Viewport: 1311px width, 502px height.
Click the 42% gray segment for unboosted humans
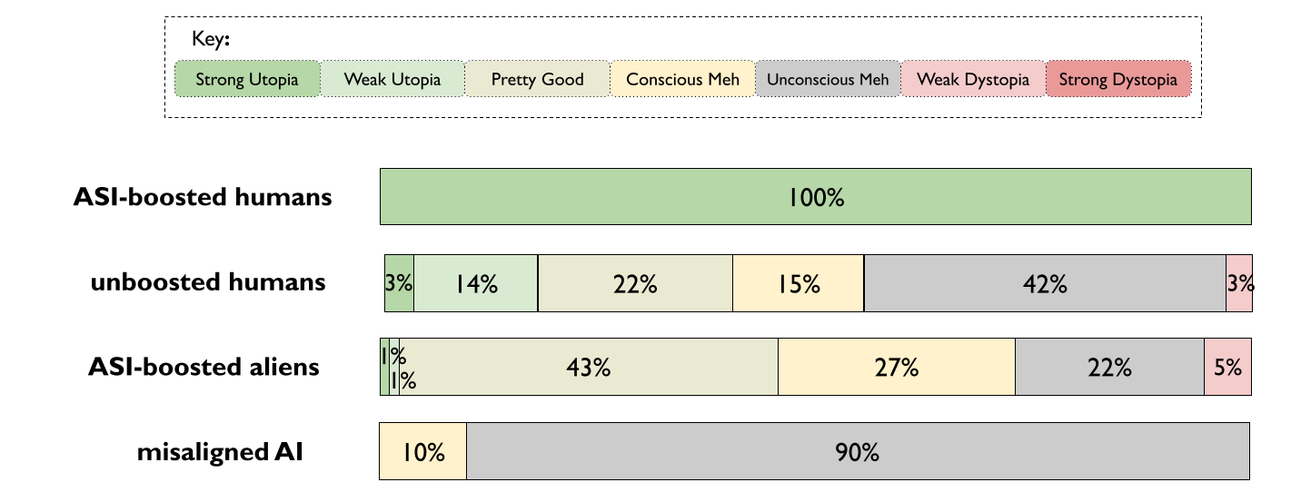(x=1045, y=283)
